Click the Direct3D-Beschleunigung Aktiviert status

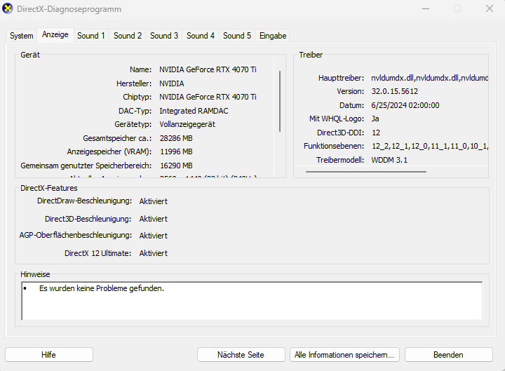pos(154,219)
